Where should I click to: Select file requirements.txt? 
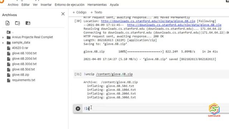tap(24, 80)
